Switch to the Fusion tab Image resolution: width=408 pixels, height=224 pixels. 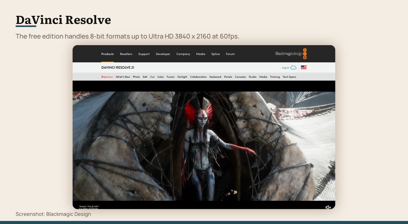(171, 77)
